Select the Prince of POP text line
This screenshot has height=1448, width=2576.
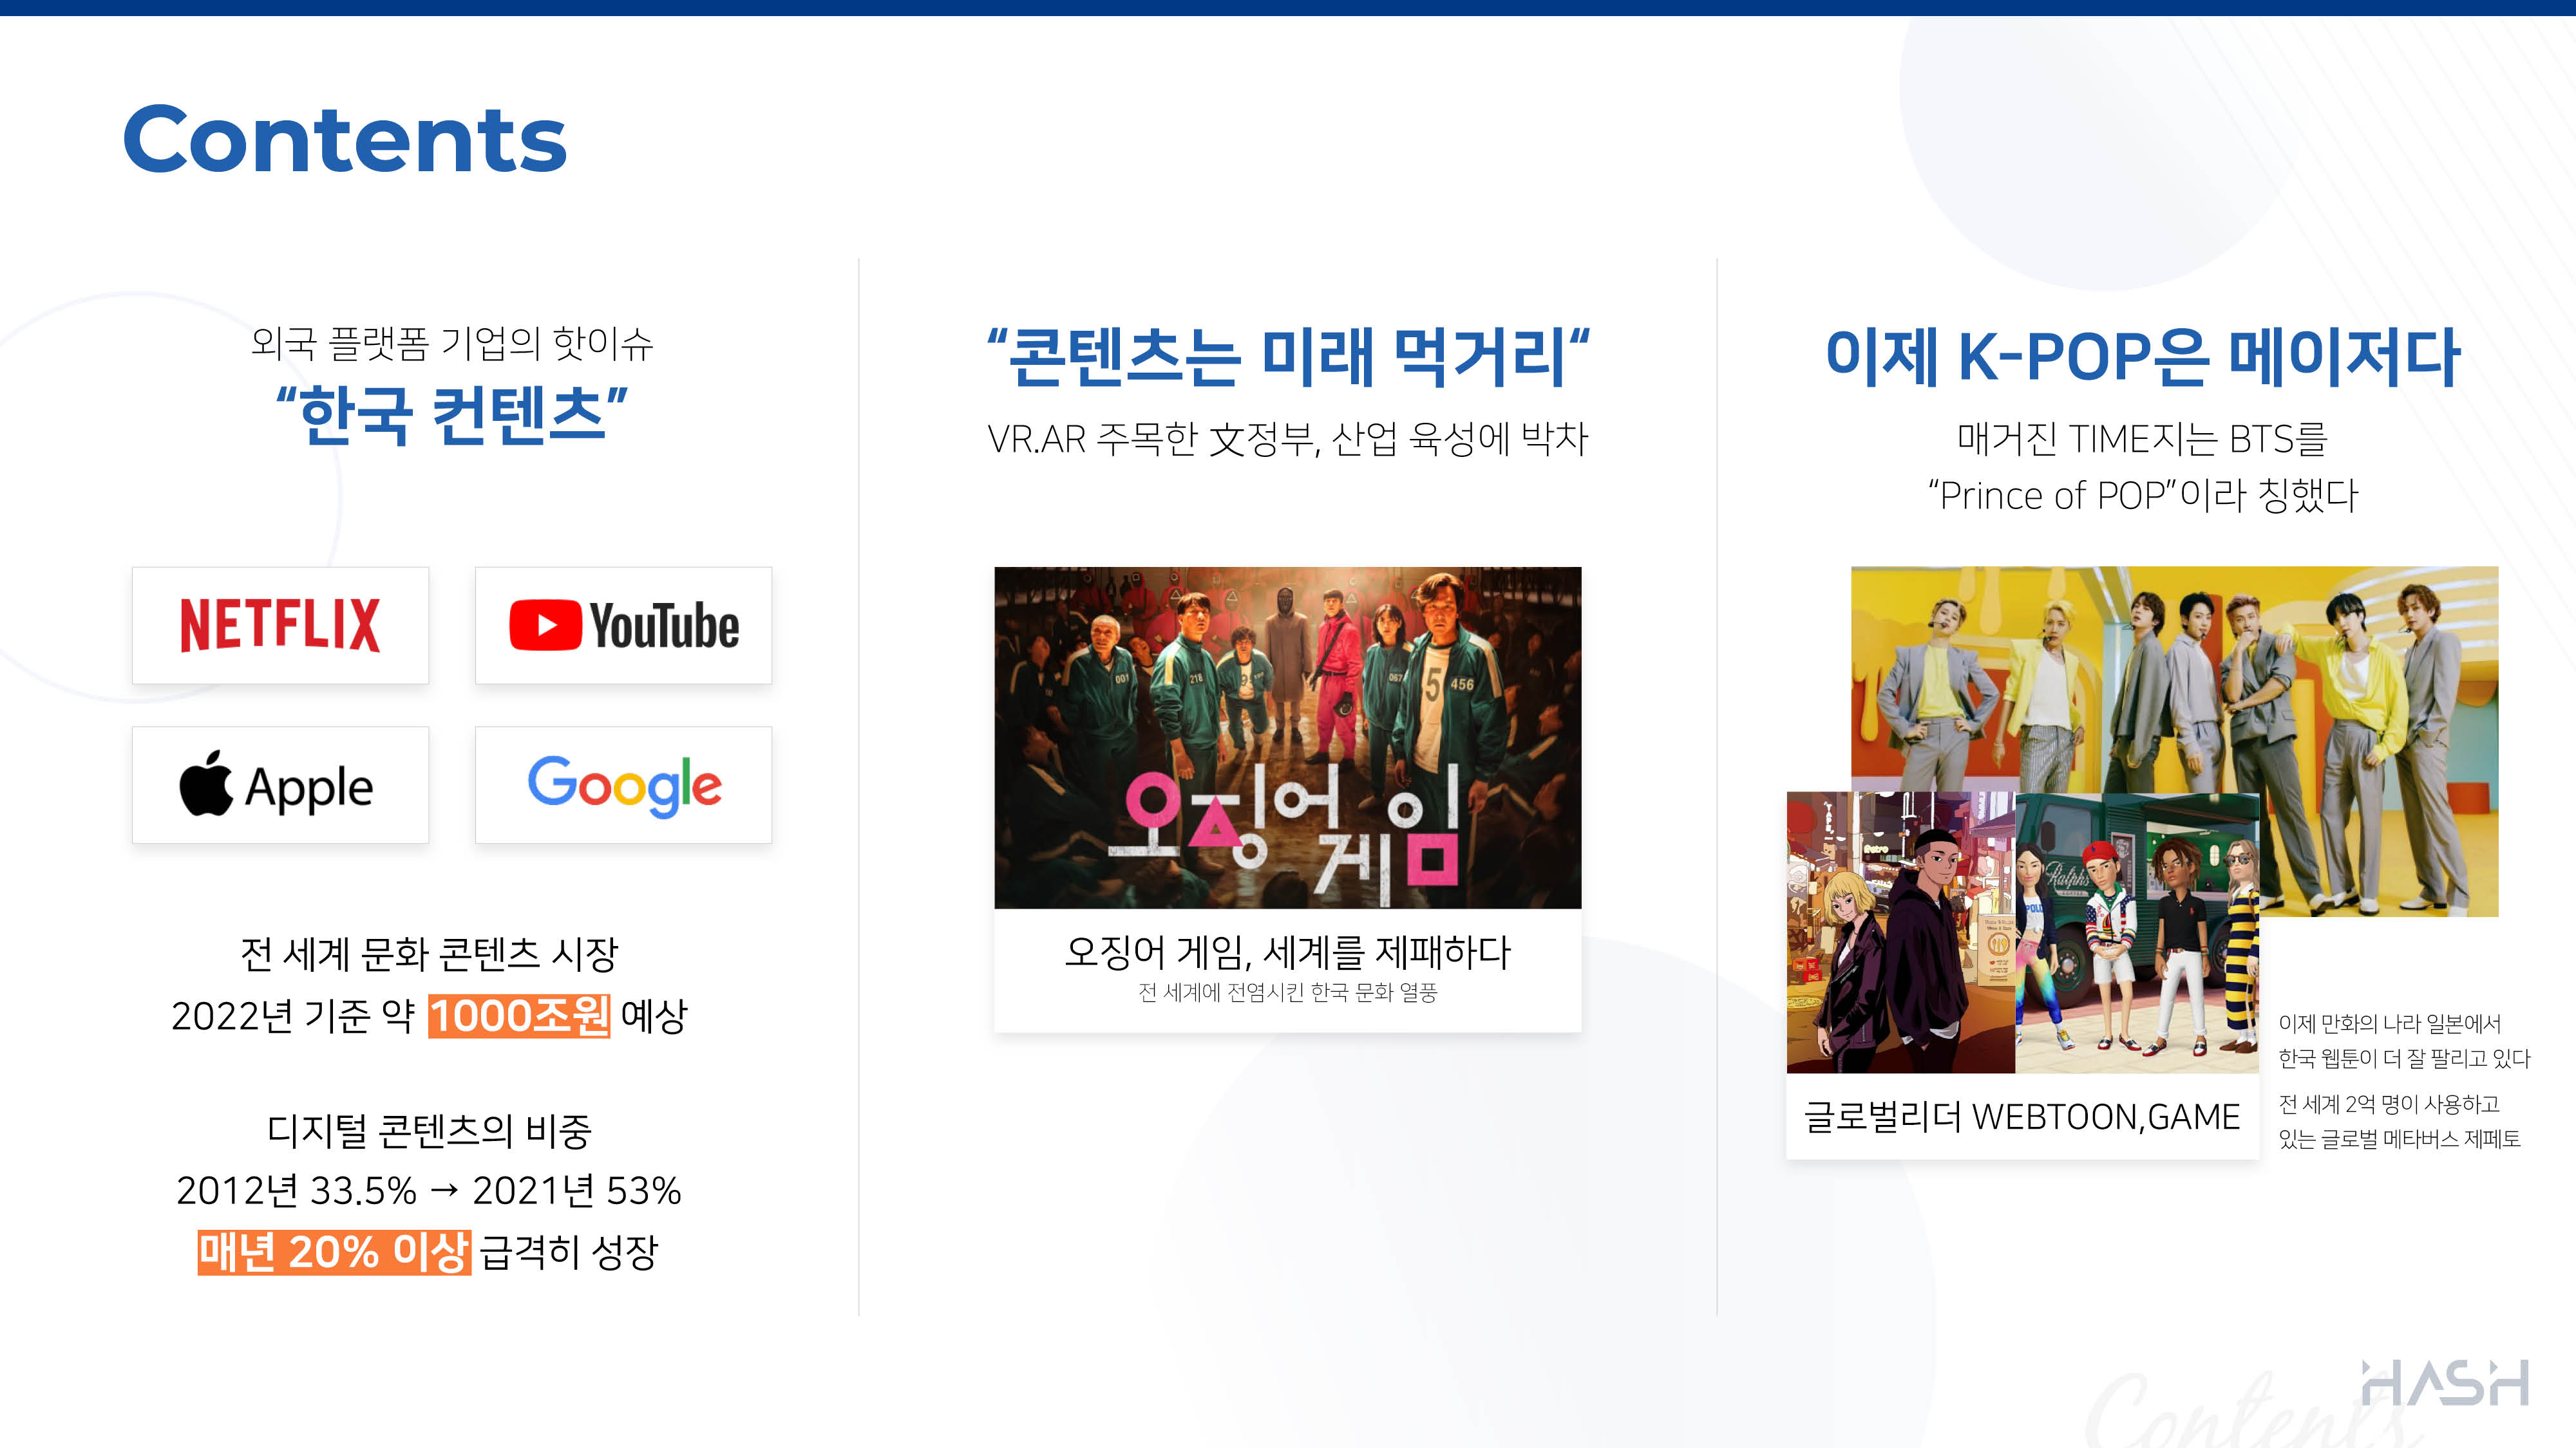tap(2143, 496)
